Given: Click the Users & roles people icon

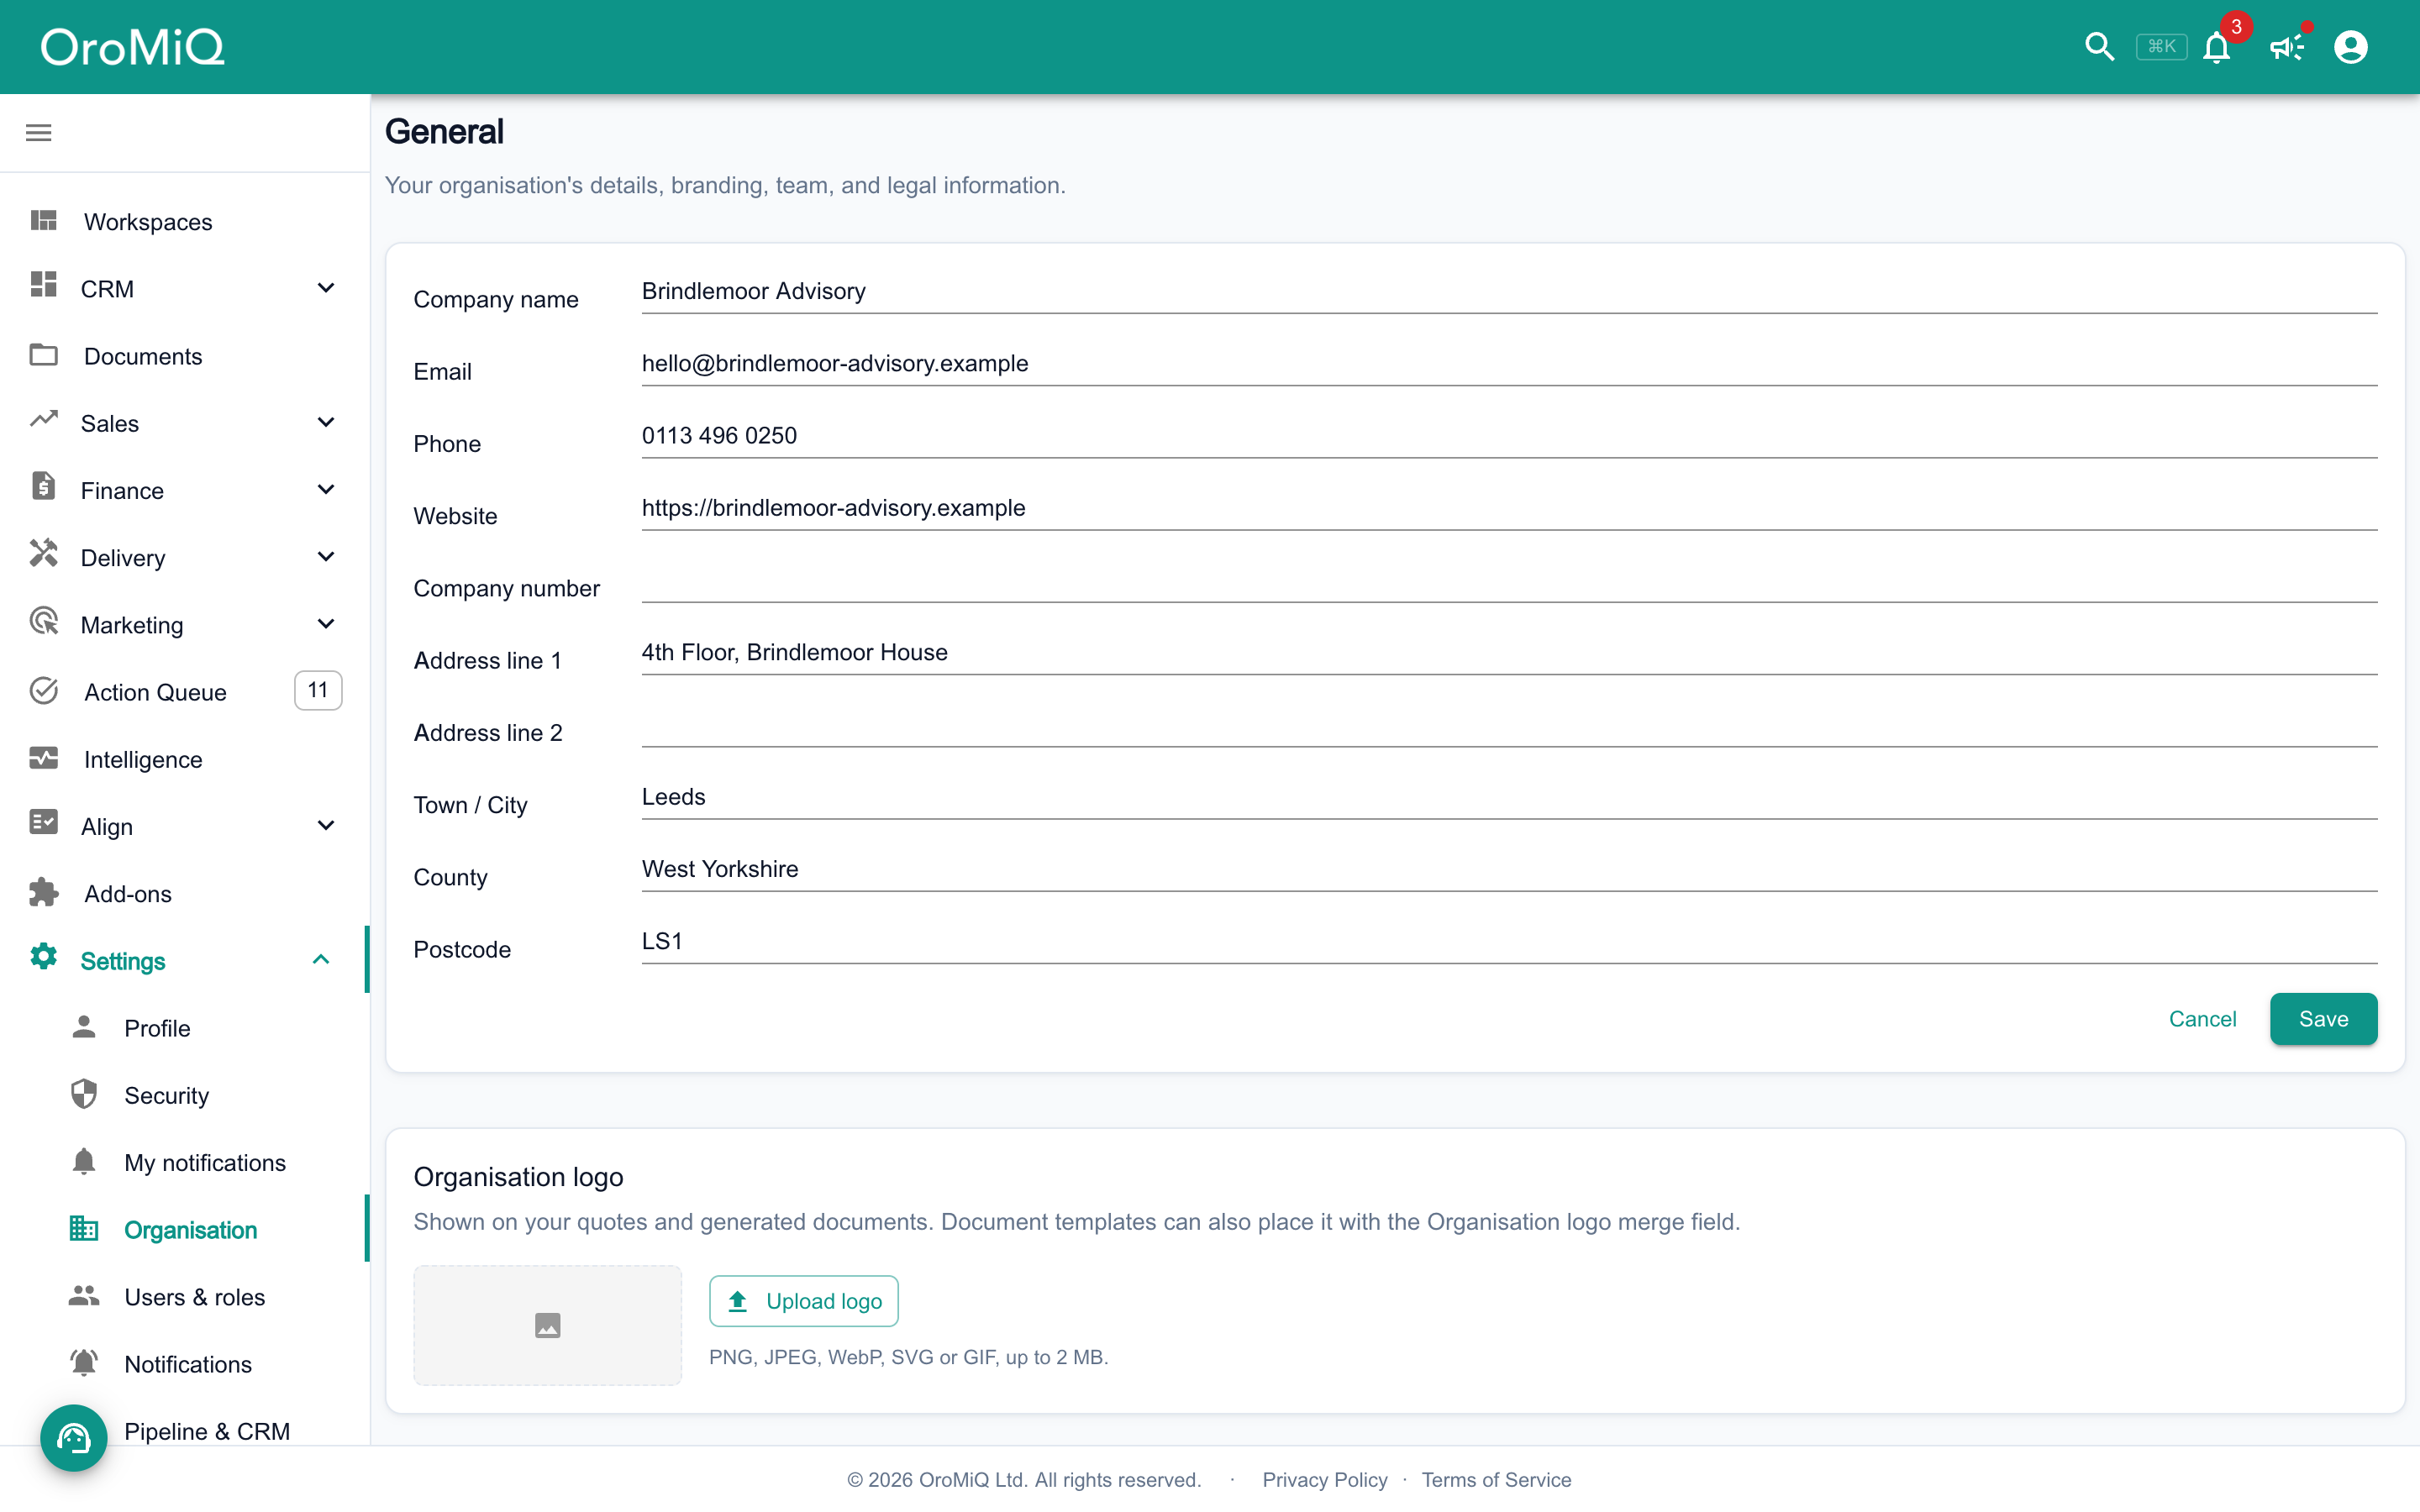Looking at the screenshot, I should pos(84,1296).
